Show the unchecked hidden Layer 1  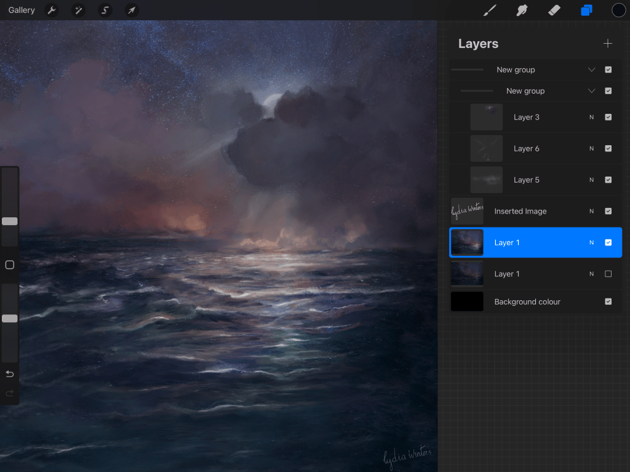[x=608, y=274]
